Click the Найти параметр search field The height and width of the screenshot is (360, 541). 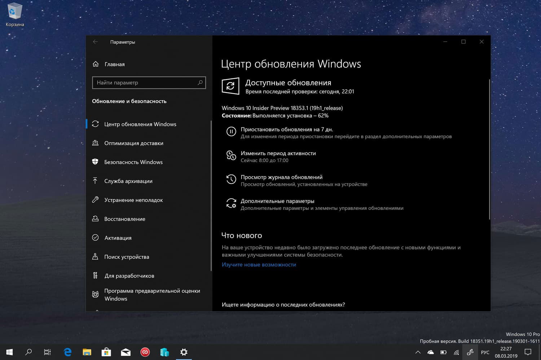149,82
